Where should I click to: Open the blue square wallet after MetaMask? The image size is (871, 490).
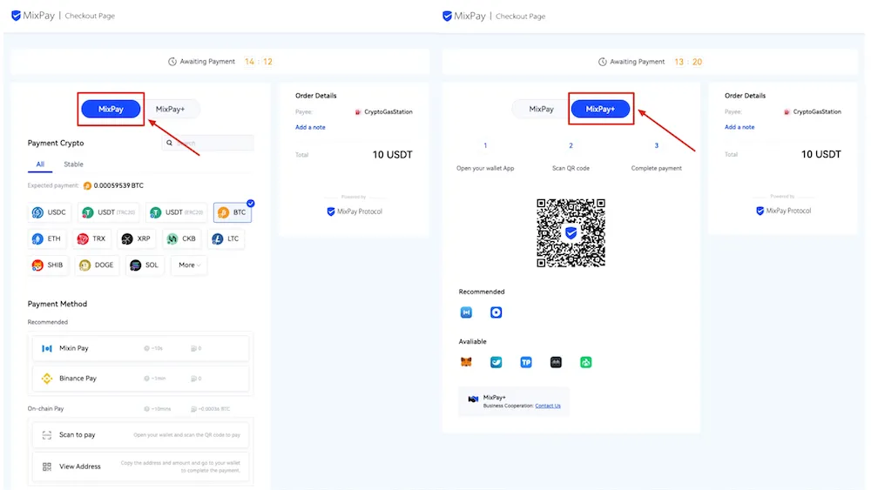click(496, 362)
